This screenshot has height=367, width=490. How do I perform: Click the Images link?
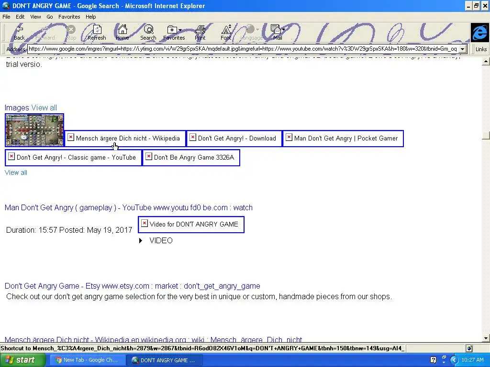17,108
